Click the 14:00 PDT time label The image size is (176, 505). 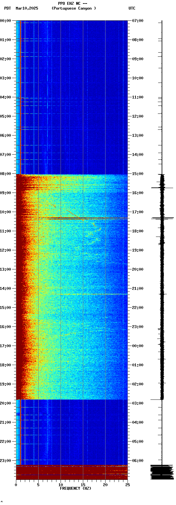click(6, 289)
